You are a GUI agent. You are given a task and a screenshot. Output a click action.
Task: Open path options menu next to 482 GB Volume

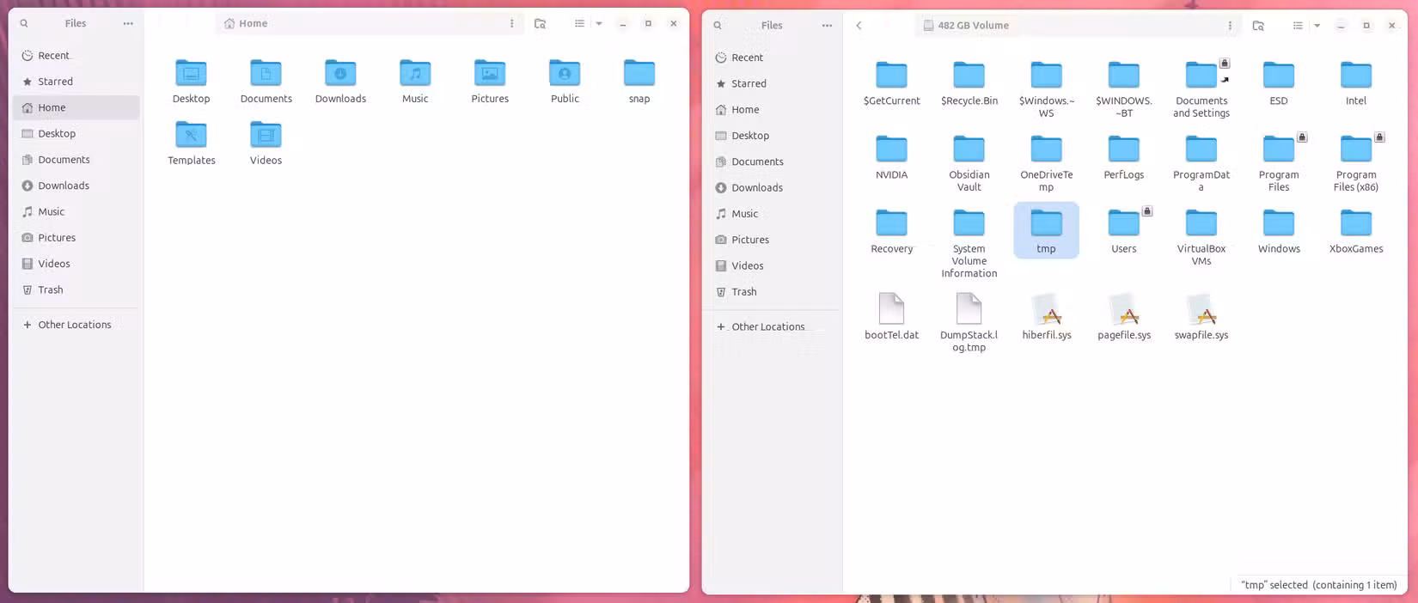tap(1230, 26)
